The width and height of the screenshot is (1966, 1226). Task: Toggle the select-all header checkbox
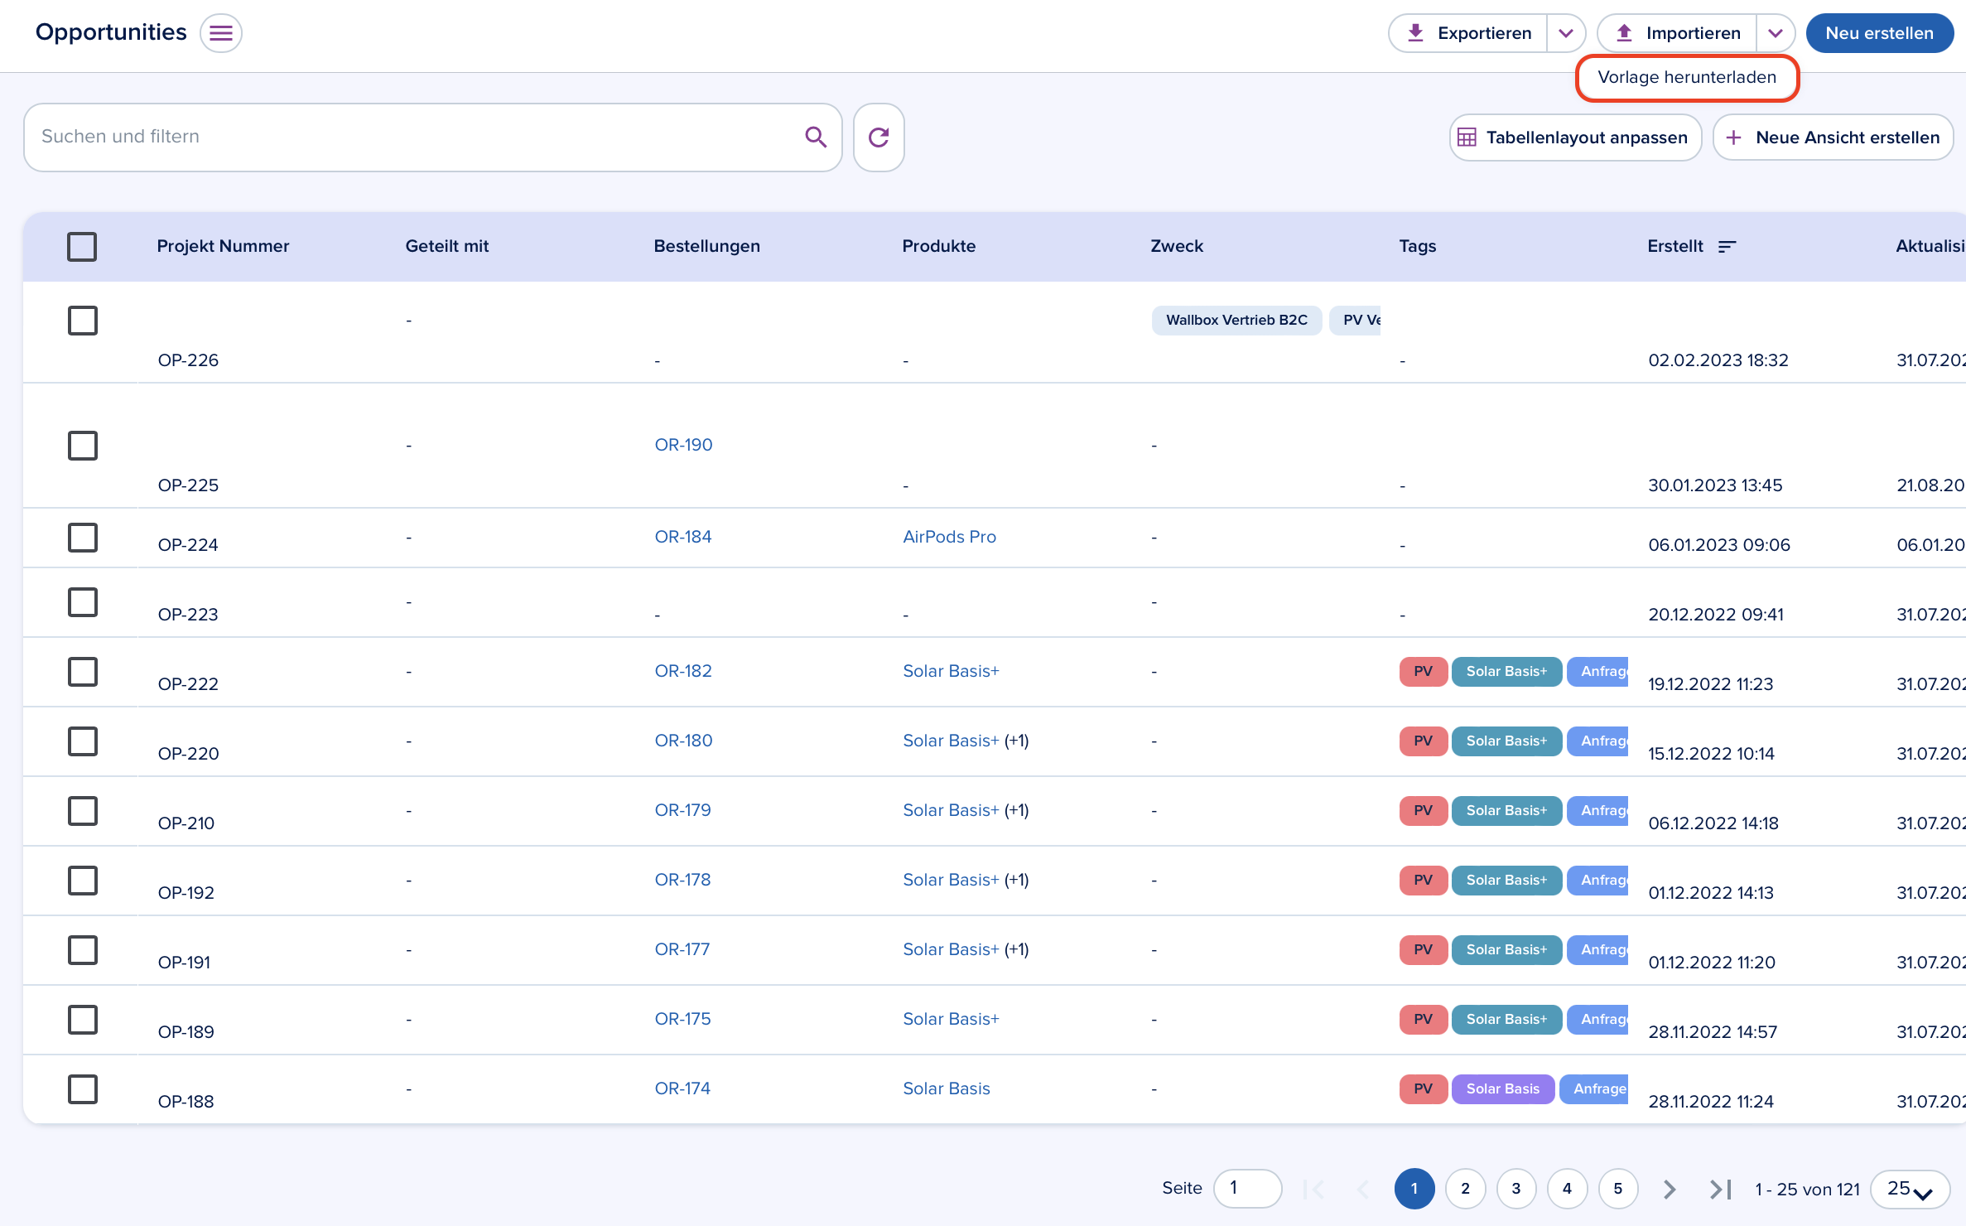click(x=82, y=246)
